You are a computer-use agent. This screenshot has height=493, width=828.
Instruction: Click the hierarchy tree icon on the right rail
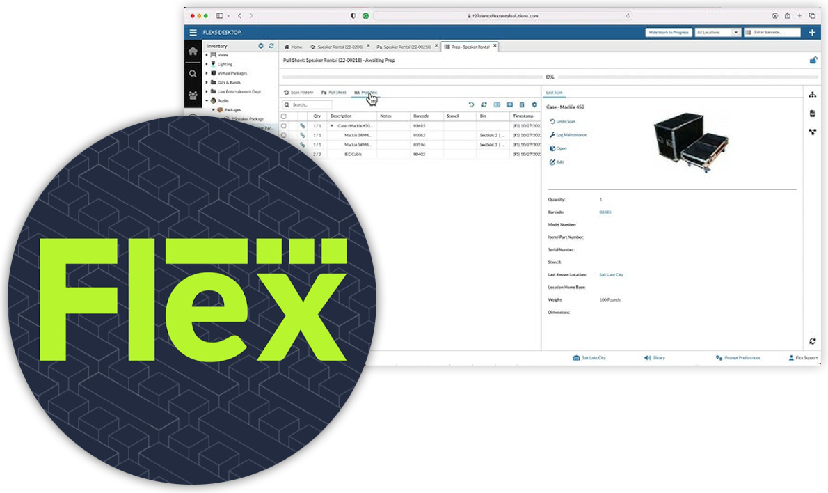[812, 95]
